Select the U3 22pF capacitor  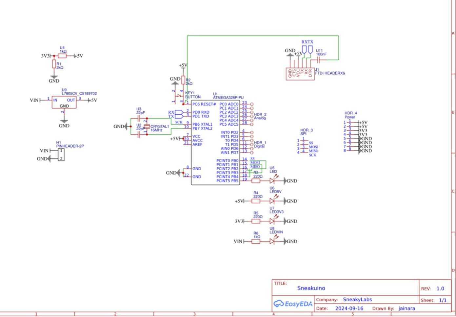click(139, 118)
